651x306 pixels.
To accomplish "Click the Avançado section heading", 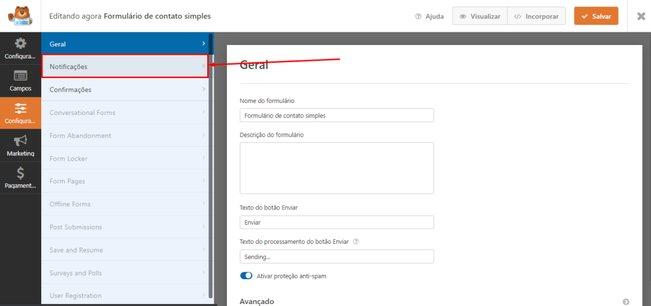I will [257, 302].
